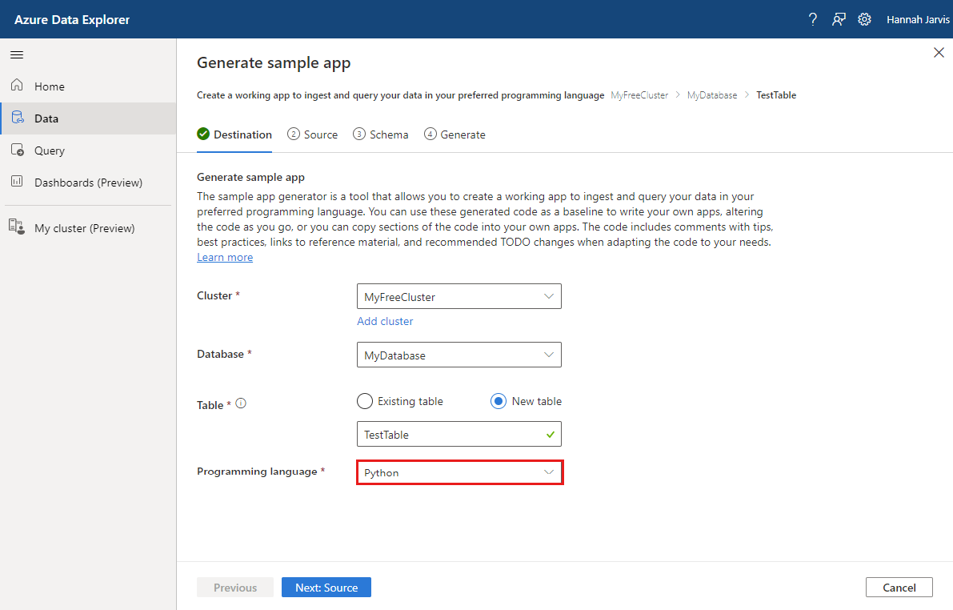The width and height of the screenshot is (953, 610).
Task: Select the New table radio button
Action: click(499, 401)
